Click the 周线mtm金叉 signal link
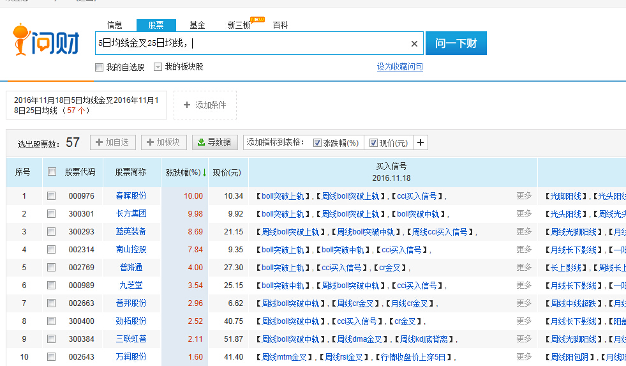Screen dimensions: 626x366 point(284,357)
